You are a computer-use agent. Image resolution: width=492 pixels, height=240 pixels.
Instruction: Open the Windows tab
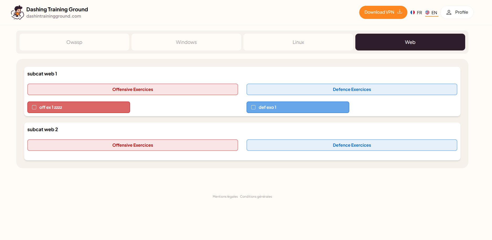click(x=186, y=42)
